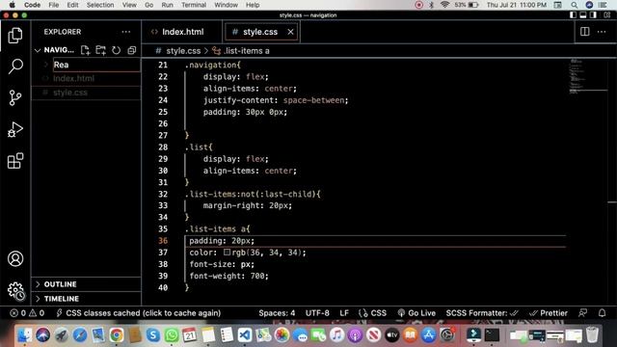Open the Go menu
The height and width of the screenshot is (347, 617).
click(148, 5)
